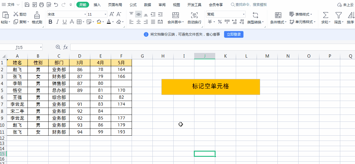Align text to bottom of cell
355x164 pixels.
[146, 14]
